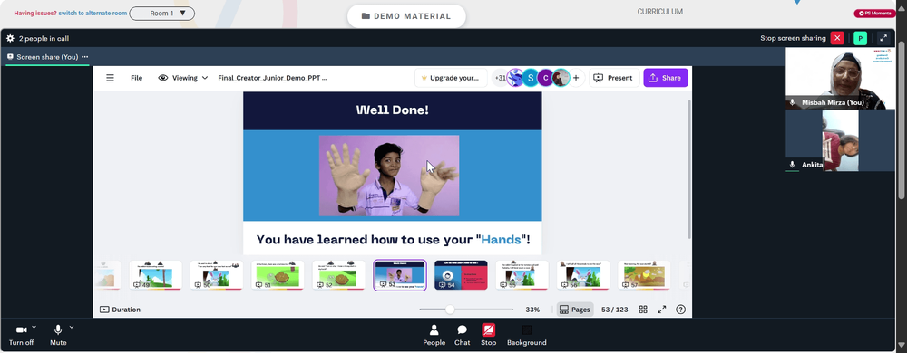The image size is (907, 353).
Task: Click the purple Share button
Action: point(666,78)
